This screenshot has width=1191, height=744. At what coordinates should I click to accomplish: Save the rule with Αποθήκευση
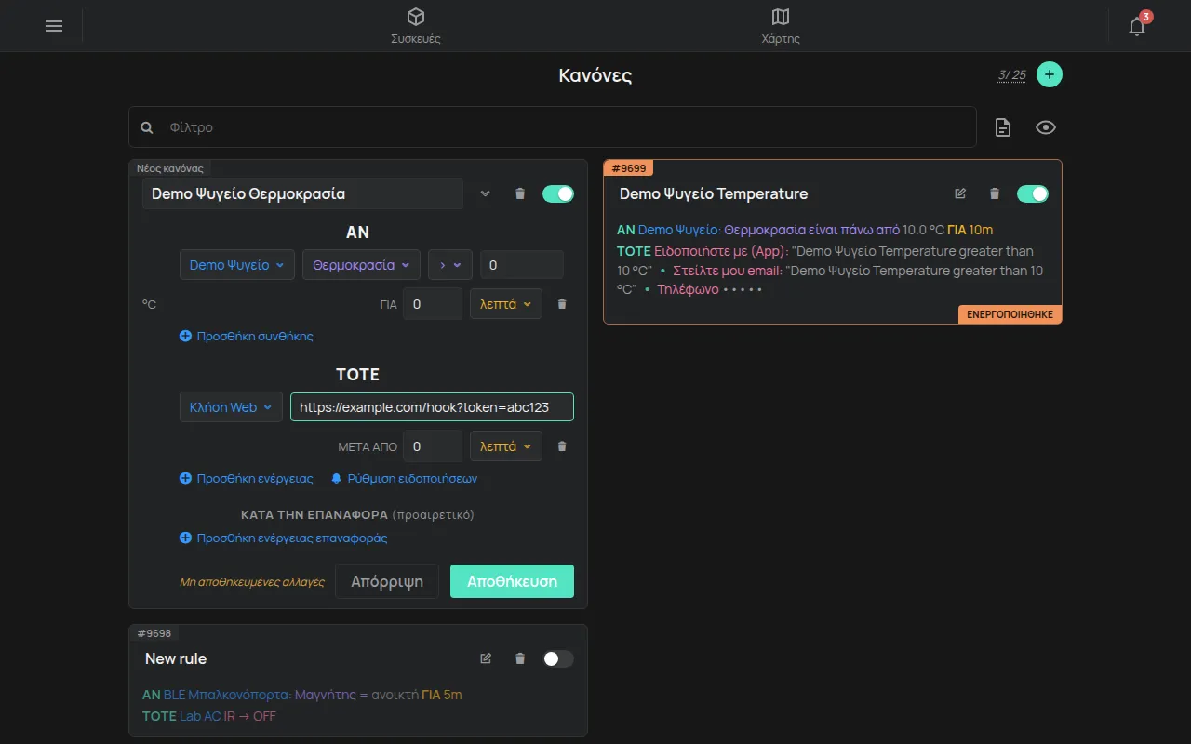coord(513,581)
